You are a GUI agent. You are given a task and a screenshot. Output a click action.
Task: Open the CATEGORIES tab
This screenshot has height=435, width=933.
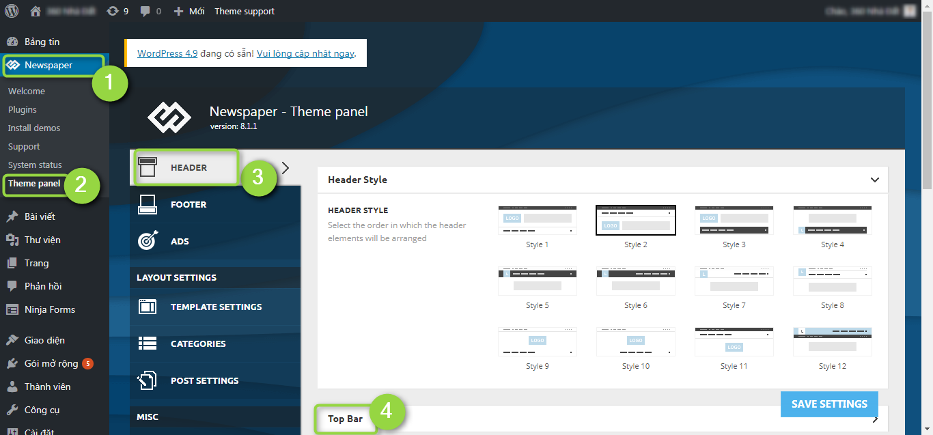pos(215,343)
